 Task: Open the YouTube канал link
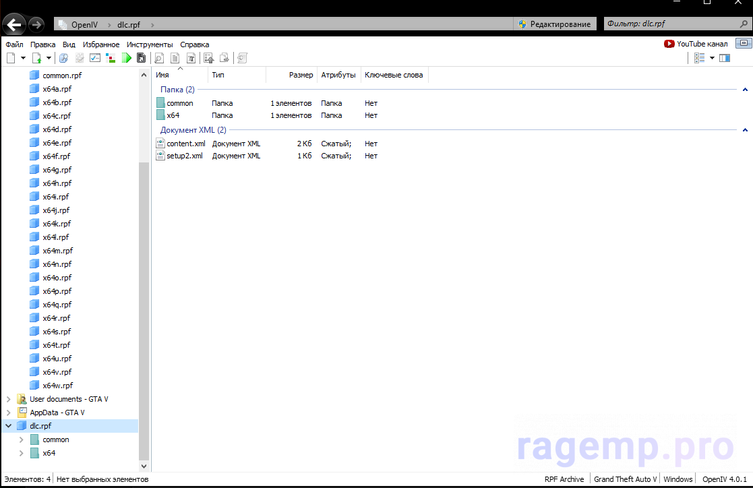(696, 44)
